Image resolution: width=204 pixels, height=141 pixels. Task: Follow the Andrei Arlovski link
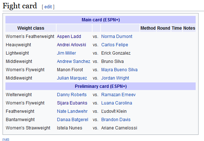[x=71, y=45]
